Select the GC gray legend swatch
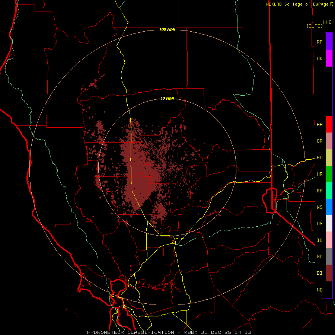Viewport: 335px width, 335px height. click(x=329, y=256)
